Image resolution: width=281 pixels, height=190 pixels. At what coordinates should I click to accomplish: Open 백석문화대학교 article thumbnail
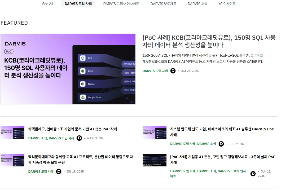12,160
